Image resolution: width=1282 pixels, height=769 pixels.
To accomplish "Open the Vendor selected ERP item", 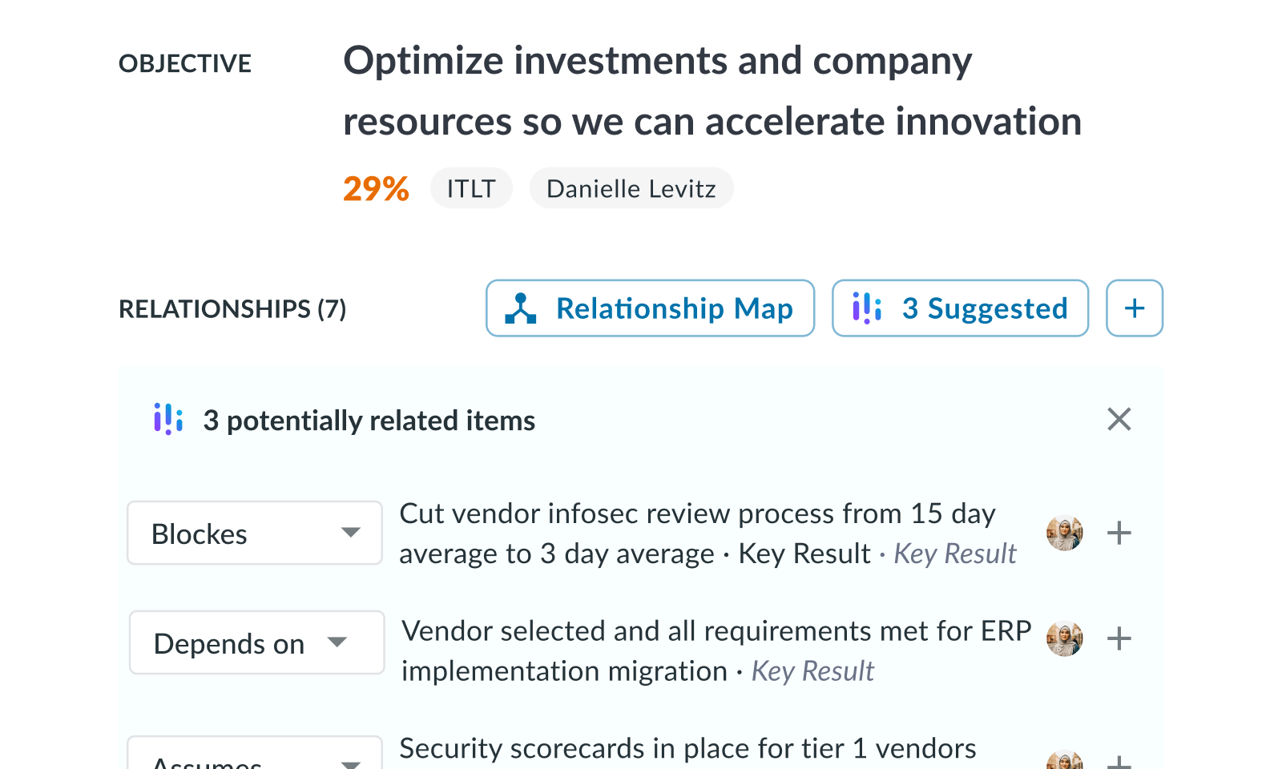I will (716, 650).
